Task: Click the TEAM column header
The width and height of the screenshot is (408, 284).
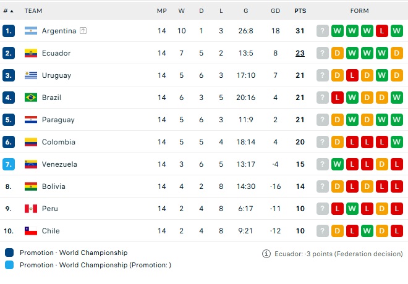Action: tap(33, 11)
